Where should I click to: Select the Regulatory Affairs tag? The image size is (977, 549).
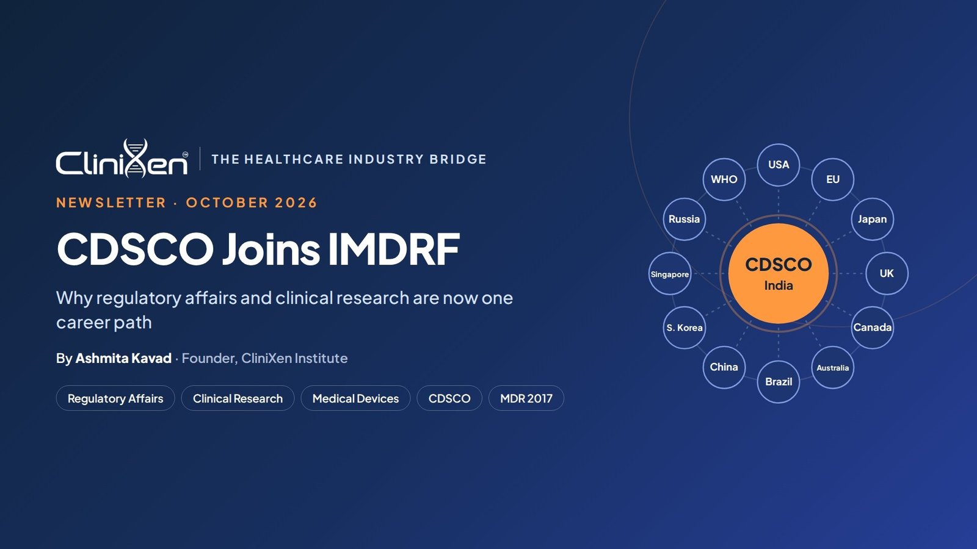point(115,398)
